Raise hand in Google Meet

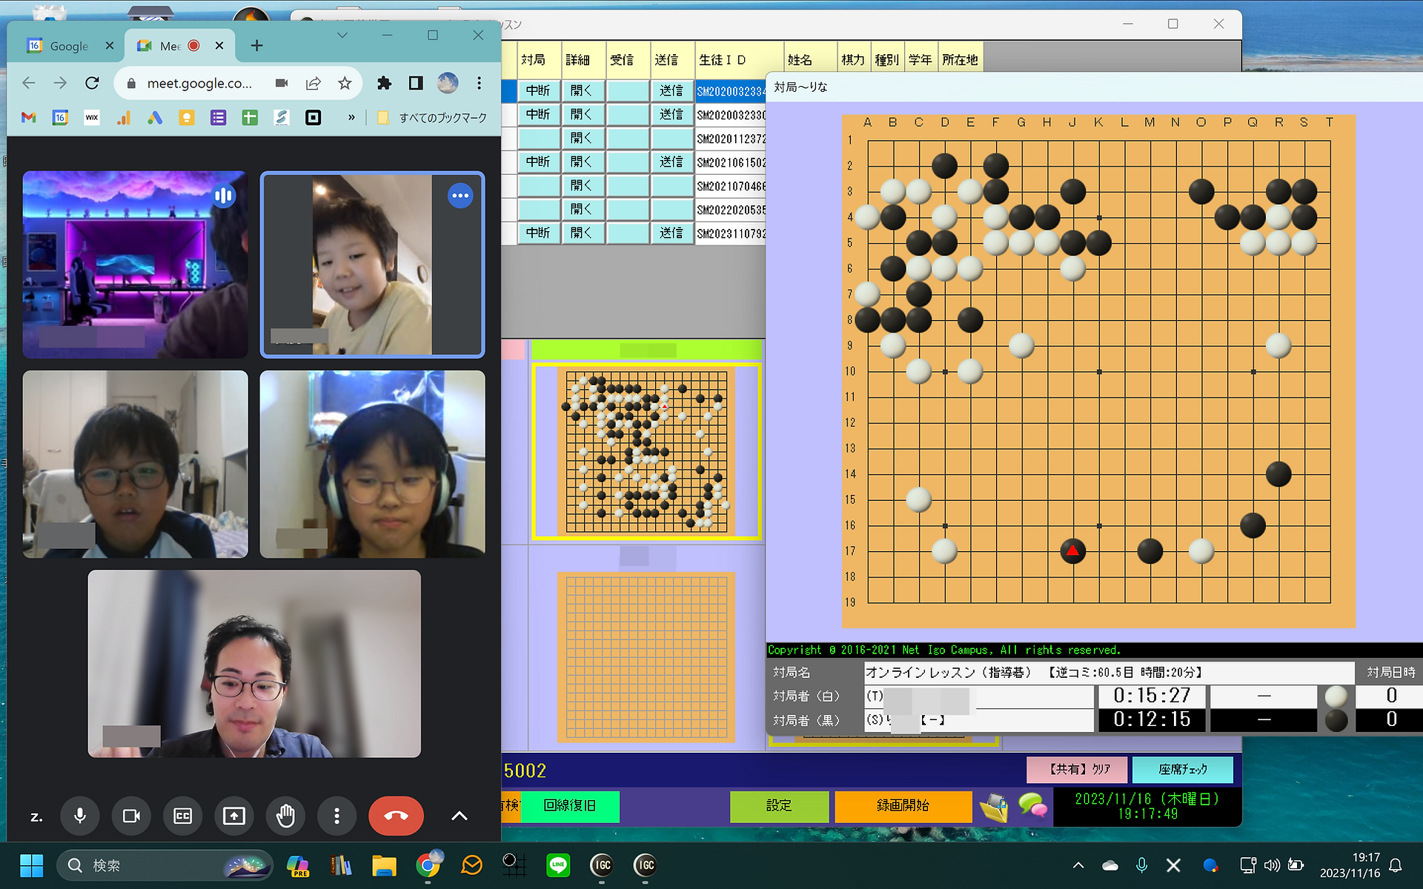coord(285,816)
